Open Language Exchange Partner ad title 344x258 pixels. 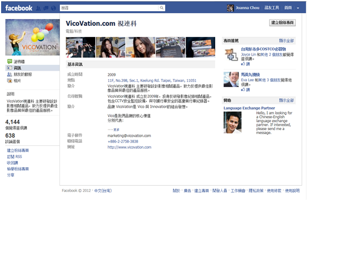(x=249, y=108)
